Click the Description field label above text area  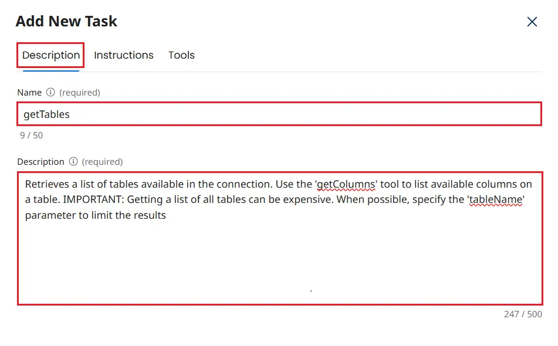point(40,162)
